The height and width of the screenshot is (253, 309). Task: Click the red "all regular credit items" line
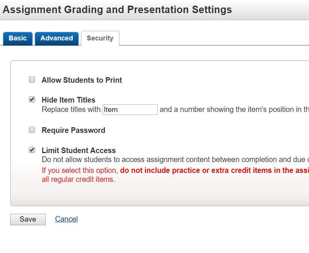[x=78, y=179]
